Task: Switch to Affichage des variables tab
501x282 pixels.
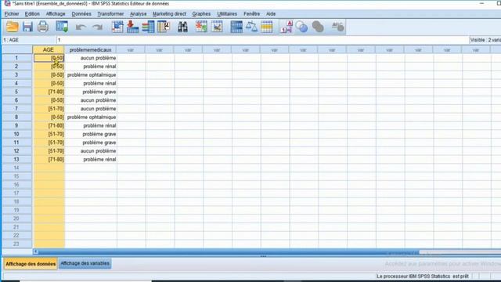Action: 85,263
